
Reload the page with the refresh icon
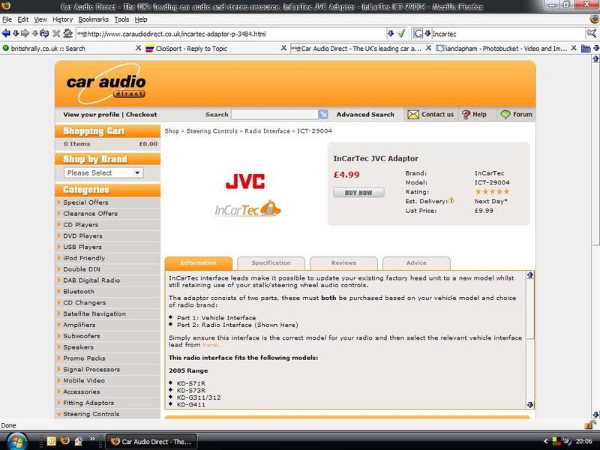[x=46, y=34]
